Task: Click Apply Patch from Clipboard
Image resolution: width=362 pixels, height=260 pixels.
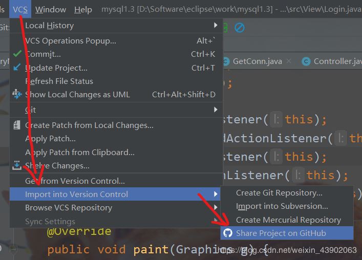Action: pos(80,152)
